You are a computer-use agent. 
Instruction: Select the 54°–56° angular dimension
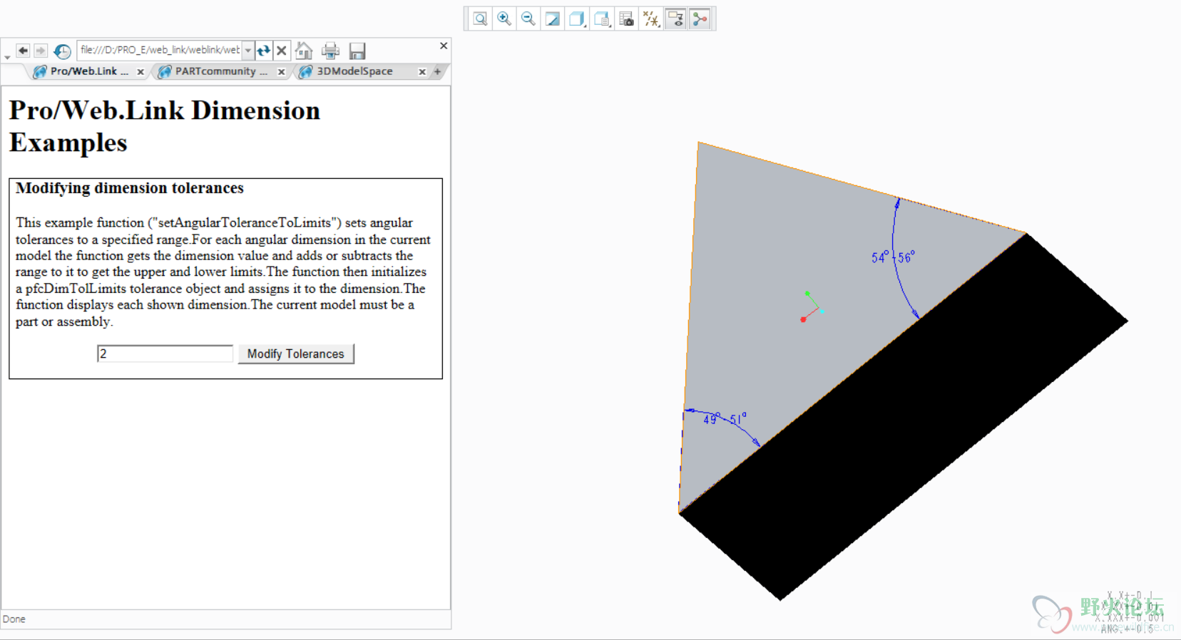click(x=893, y=257)
